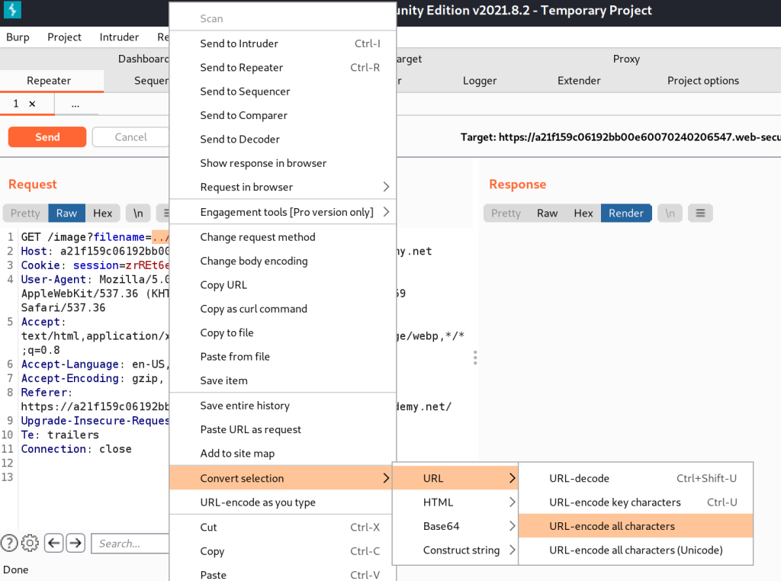Expand the Engagement tools submenu
Image resolution: width=781 pixels, height=581 pixels.
coord(287,212)
